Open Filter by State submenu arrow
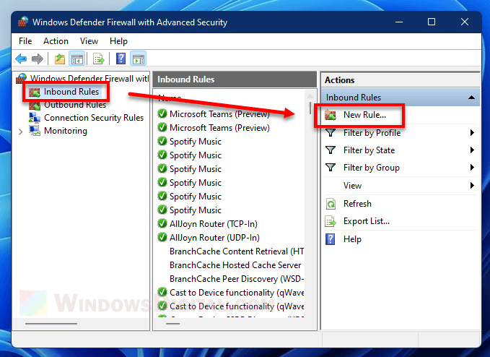 472,150
